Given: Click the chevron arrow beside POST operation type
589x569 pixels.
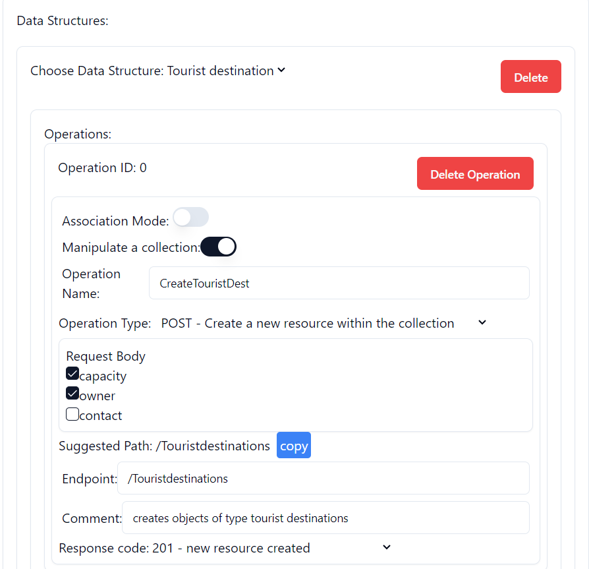Looking at the screenshot, I should pyautogui.click(x=482, y=322).
